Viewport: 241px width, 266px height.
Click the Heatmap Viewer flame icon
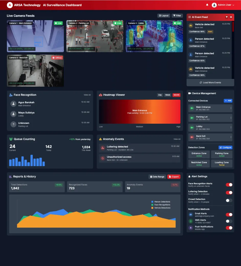tap(101, 95)
